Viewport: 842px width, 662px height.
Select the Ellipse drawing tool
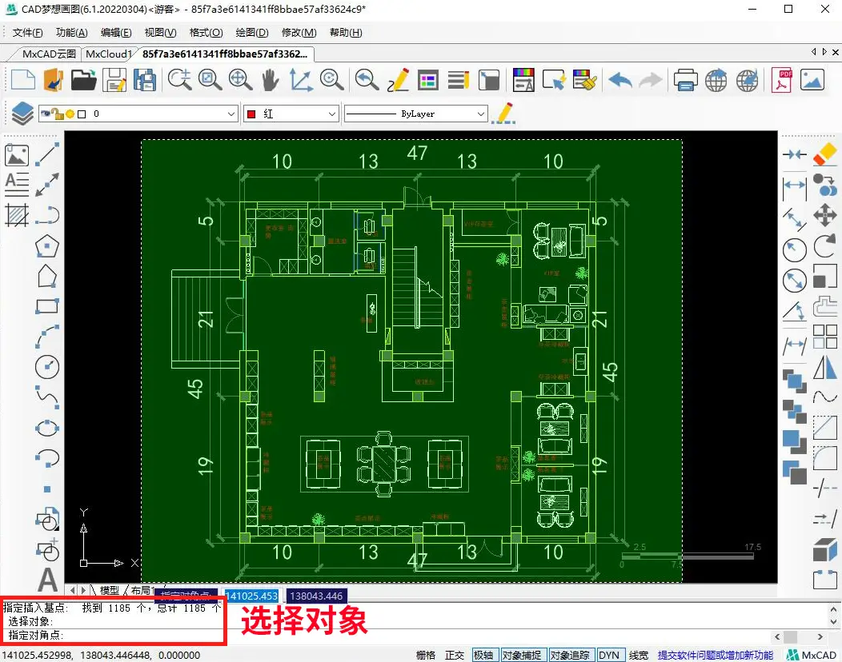(x=47, y=428)
